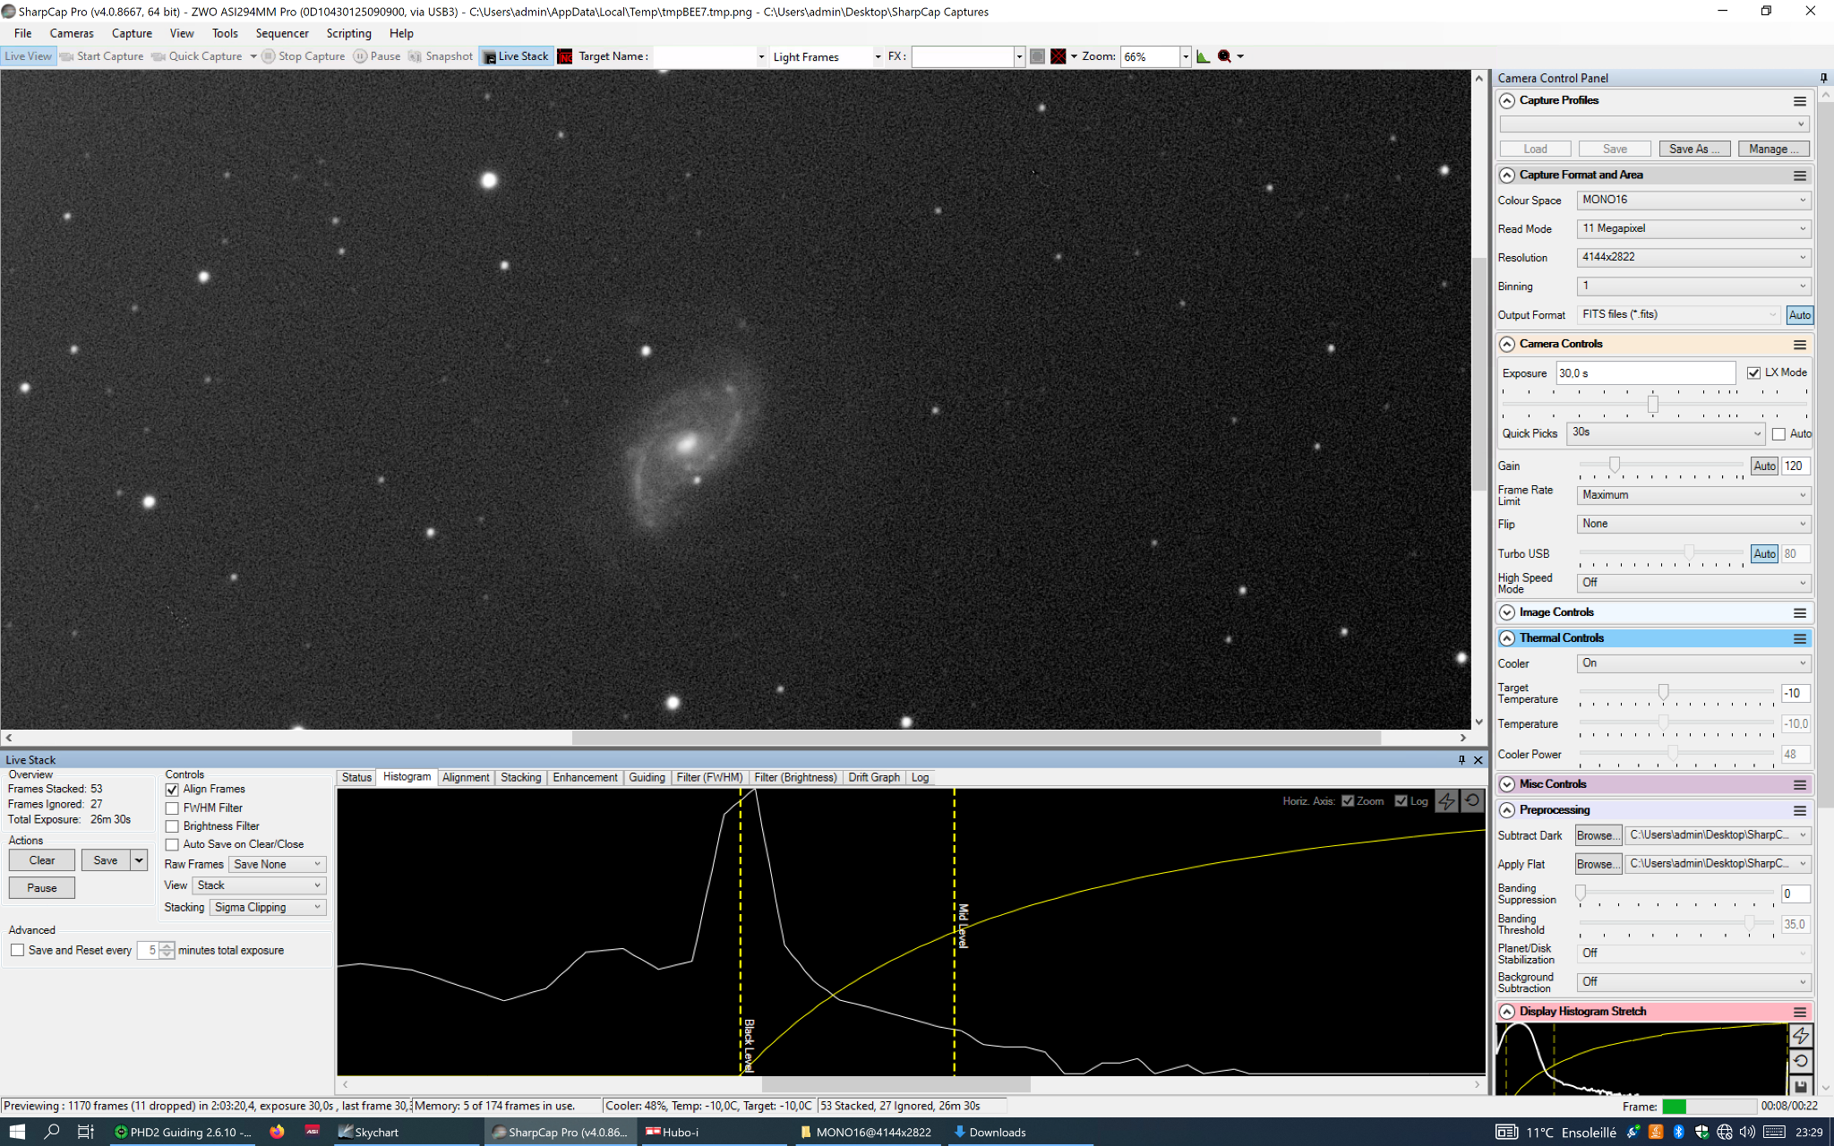Open the Colour Space MONO16 dropdown
Image resolution: width=1834 pixels, height=1146 pixels.
tap(1693, 201)
